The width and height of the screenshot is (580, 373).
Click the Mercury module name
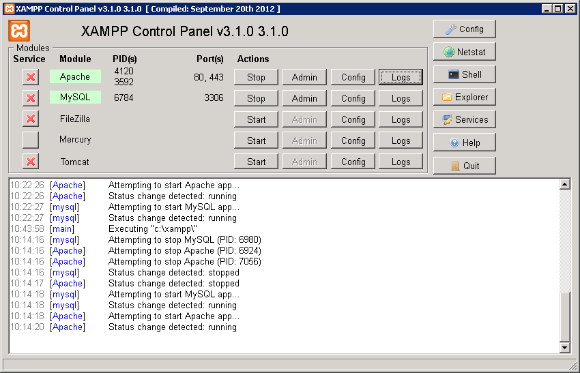tap(75, 140)
